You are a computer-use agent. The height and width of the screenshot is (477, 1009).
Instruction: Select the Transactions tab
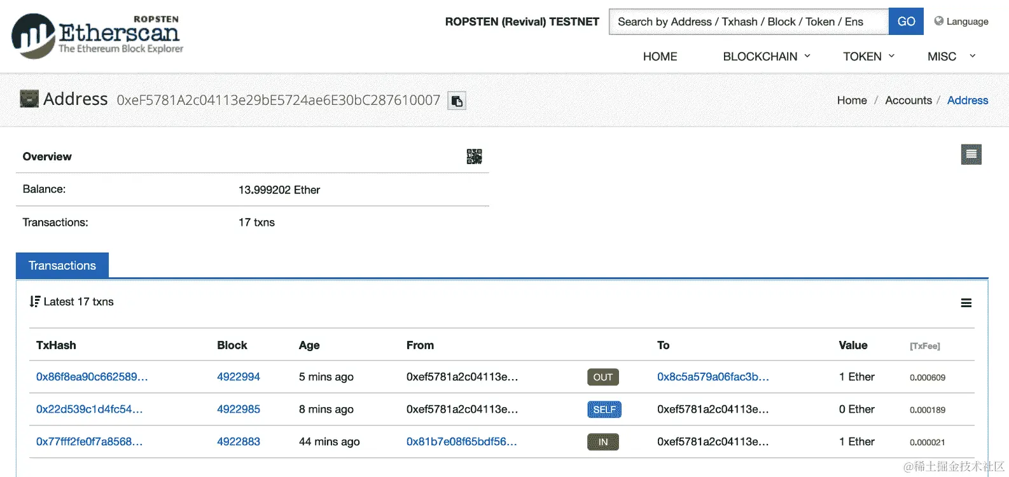tap(62, 266)
